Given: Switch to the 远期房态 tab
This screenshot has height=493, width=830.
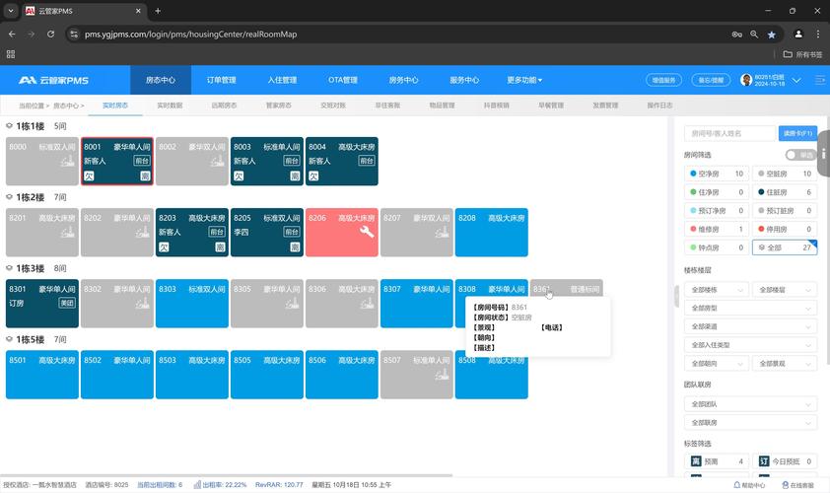Looking at the screenshot, I should [x=224, y=105].
